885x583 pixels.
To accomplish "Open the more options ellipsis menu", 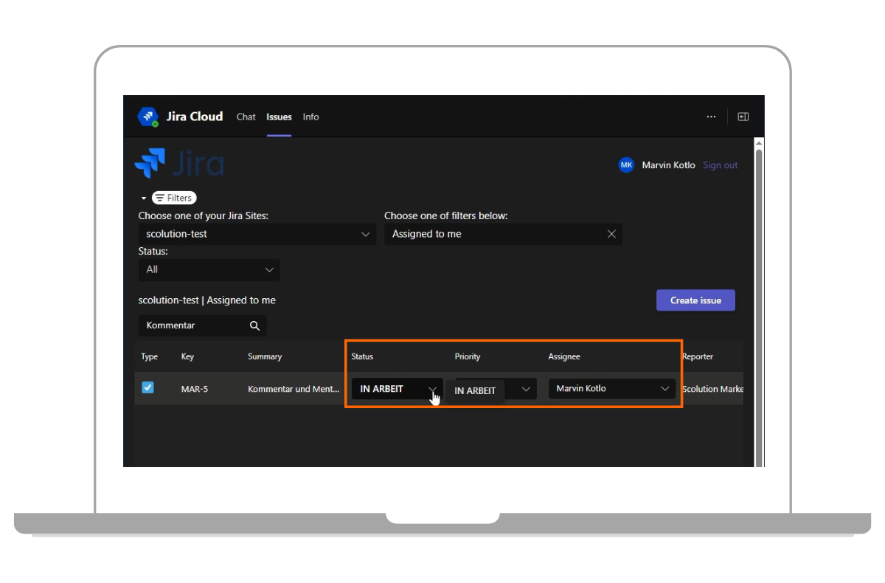I will coord(711,117).
